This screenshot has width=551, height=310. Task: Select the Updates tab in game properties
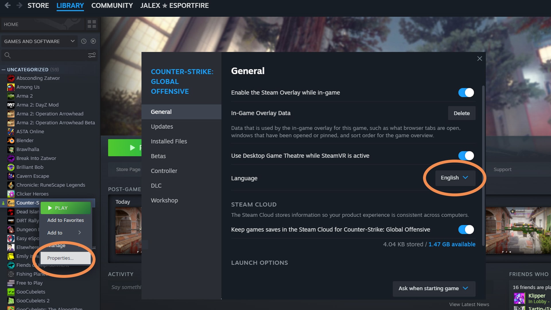pyautogui.click(x=162, y=126)
